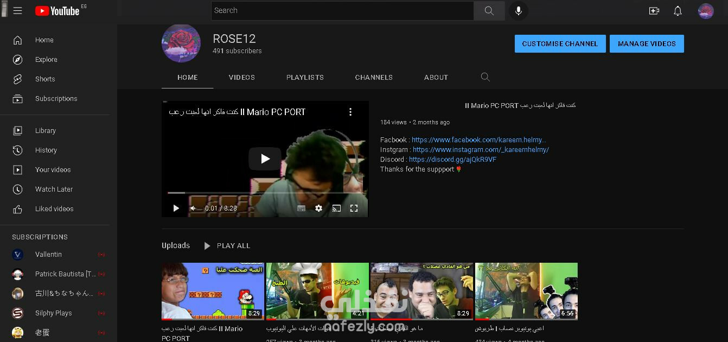
Task: Switch to the About tab
Action: [436, 78]
